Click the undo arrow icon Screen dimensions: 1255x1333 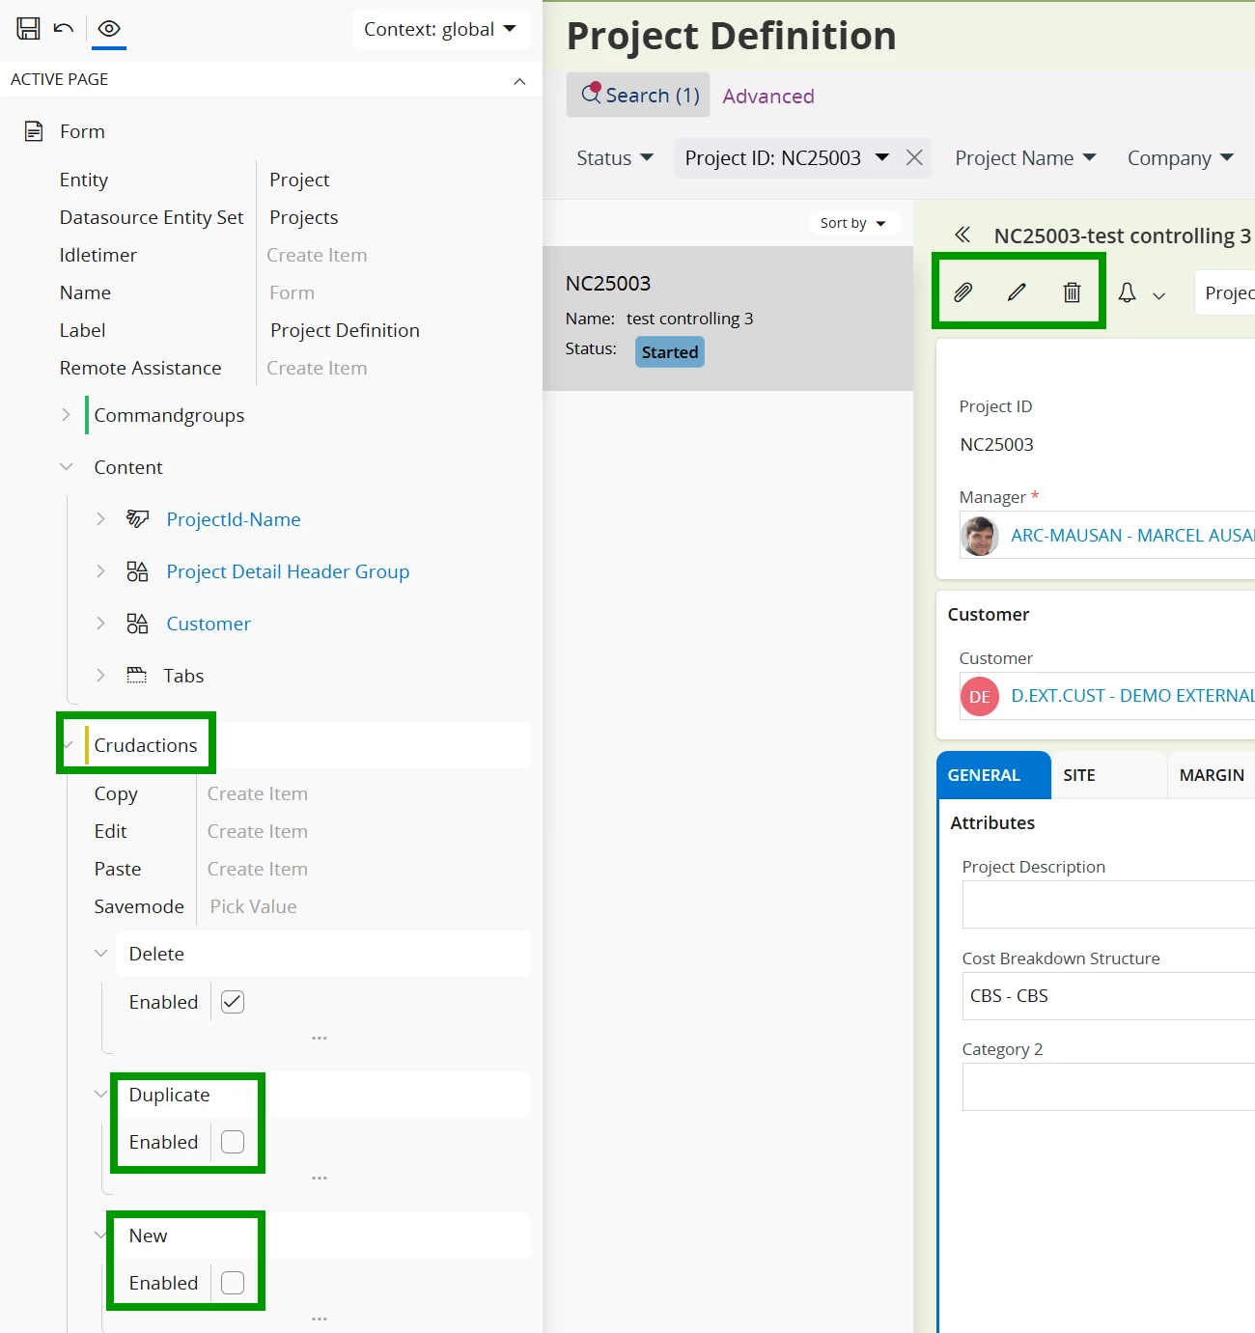click(64, 28)
